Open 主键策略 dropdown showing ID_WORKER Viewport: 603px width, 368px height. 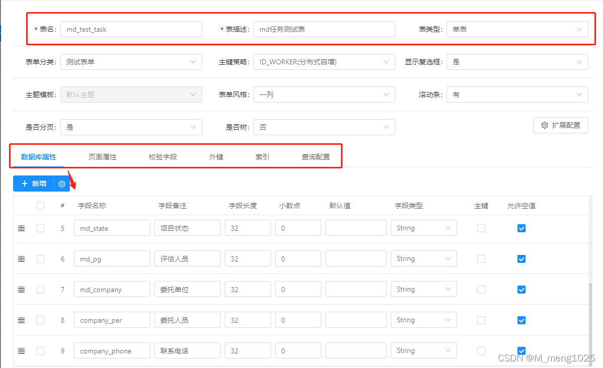(x=324, y=62)
